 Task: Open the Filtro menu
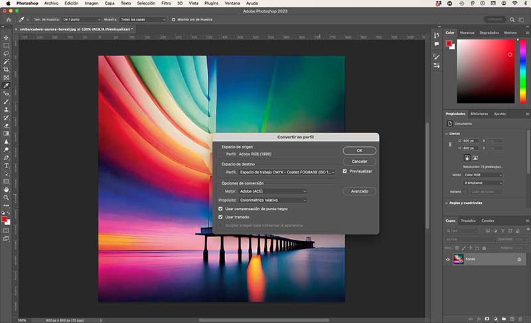coord(166,3)
